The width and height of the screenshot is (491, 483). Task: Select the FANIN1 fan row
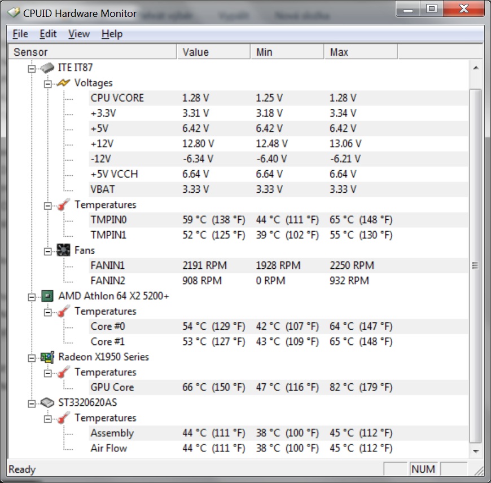pyautogui.click(x=278, y=265)
